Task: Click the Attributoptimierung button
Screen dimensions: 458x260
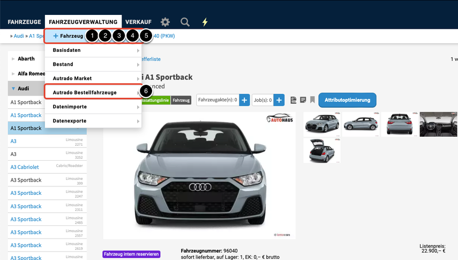Action: [x=347, y=100]
